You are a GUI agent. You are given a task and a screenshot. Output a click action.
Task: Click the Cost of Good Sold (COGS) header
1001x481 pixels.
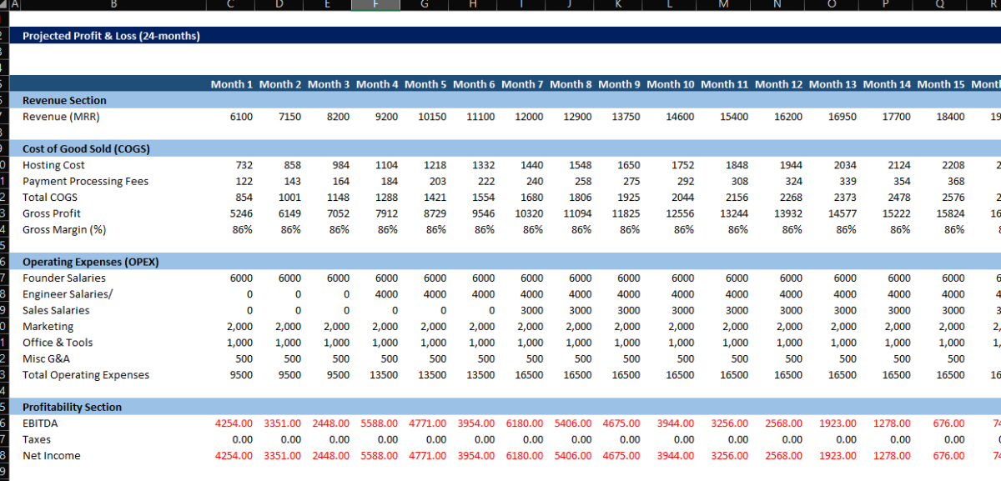[x=86, y=149]
